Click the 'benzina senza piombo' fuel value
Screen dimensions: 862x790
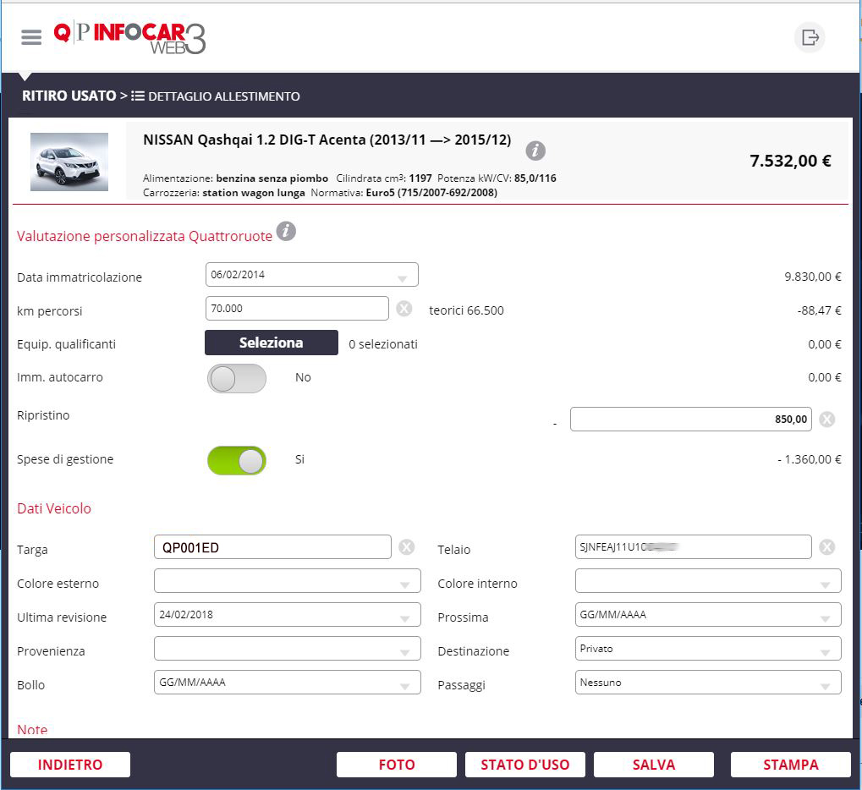(x=272, y=178)
